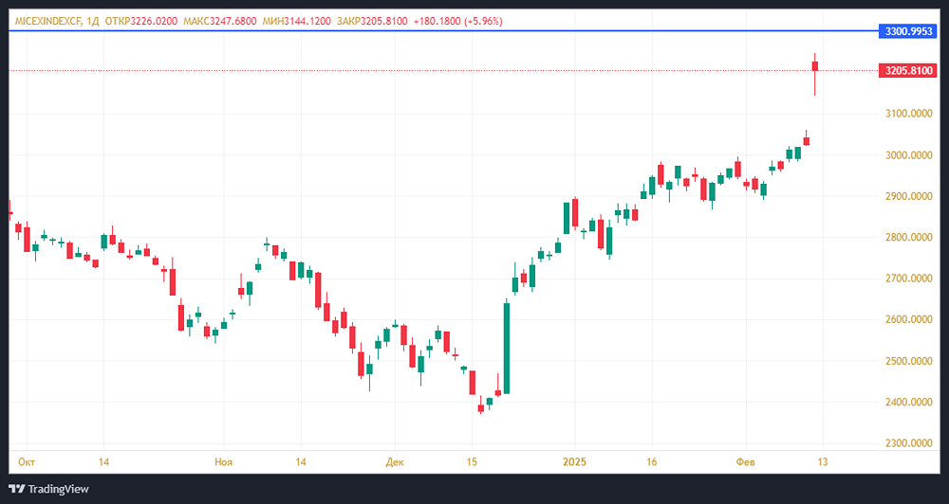Viewport: 949px width, 504px height.
Task: Click the 2300.0000 price axis label
Action: 908,443
